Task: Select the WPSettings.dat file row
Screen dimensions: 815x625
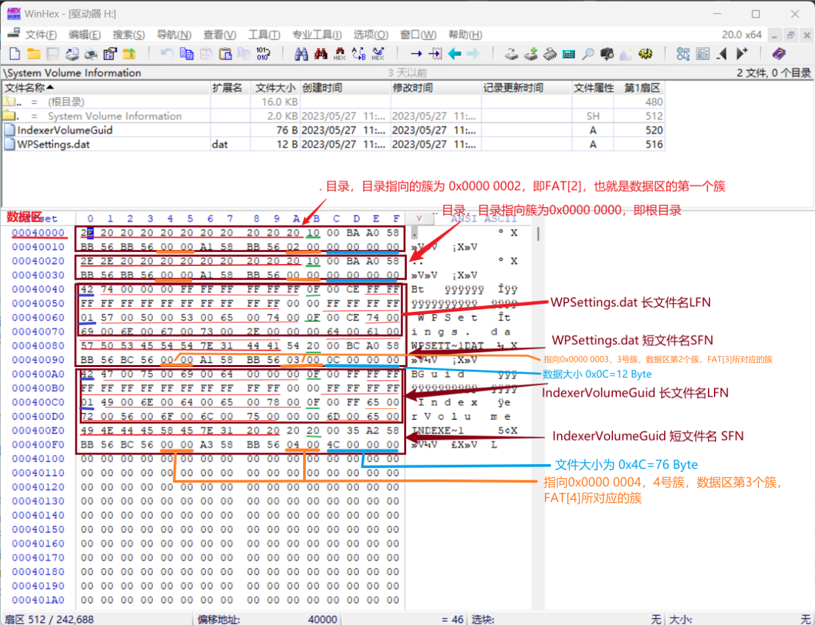Action: (333, 144)
